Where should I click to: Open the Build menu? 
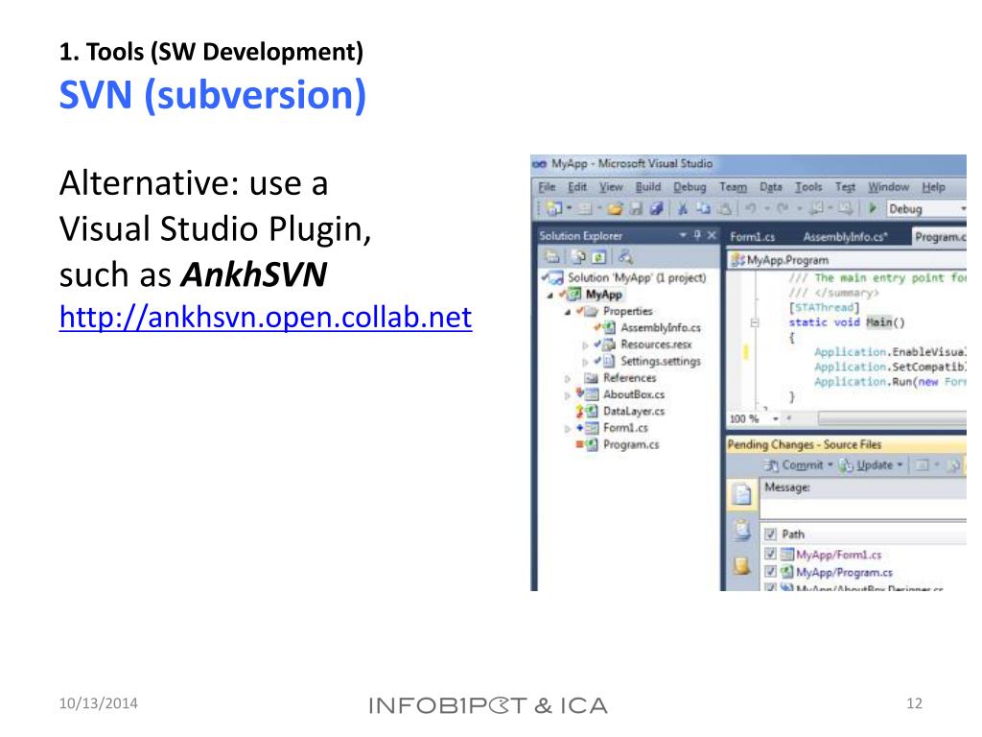click(x=648, y=187)
